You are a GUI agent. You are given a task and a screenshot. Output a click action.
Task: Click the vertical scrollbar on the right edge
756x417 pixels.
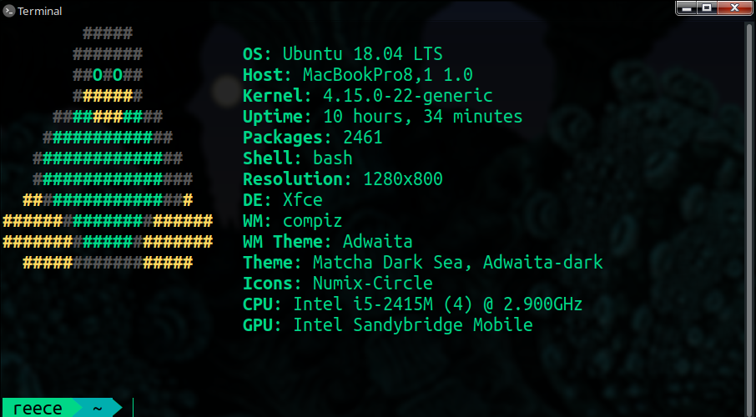click(749, 217)
